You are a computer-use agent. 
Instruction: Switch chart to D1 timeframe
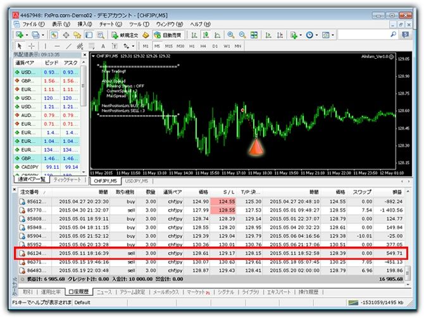215,46
